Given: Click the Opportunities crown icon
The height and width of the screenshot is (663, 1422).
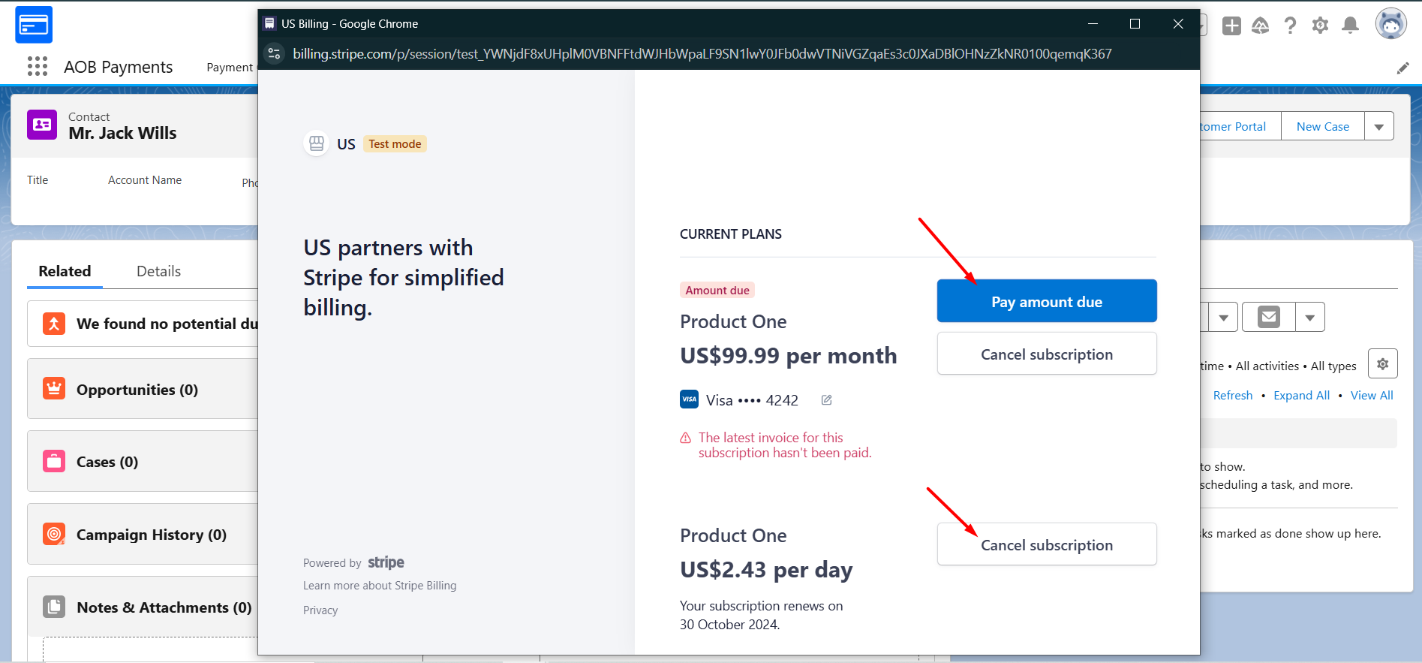Looking at the screenshot, I should click(x=54, y=389).
